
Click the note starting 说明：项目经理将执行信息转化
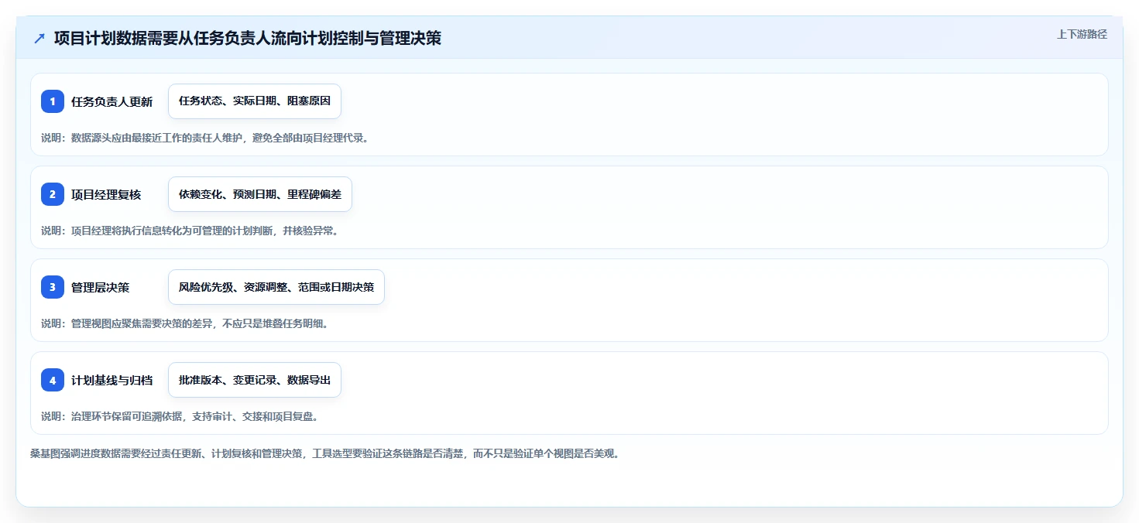[x=190, y=231]
